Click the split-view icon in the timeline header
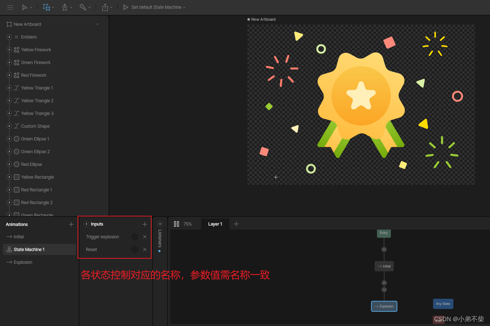490x326 pixels. coord(177,224)
